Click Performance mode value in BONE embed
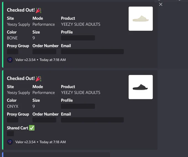The image size is (188, 157). (x=44, y=24)
